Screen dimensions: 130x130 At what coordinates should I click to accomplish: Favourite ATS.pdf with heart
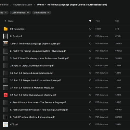tap(90, 124)
